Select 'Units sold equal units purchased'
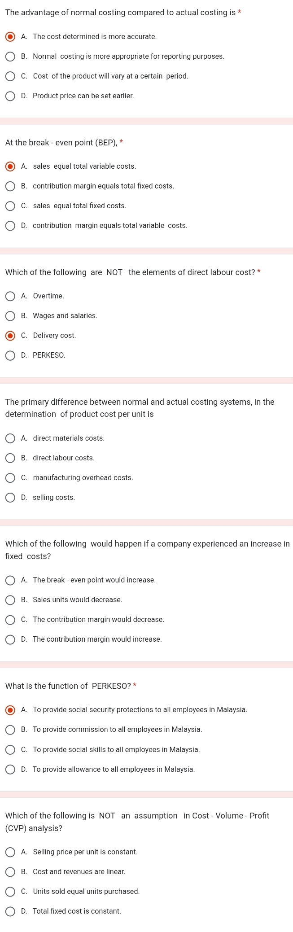Viewport: 293px width, 932px height. click(x=10, y=892)
